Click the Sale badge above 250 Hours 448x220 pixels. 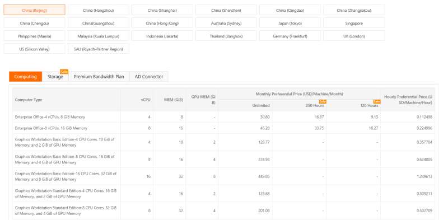323,101
